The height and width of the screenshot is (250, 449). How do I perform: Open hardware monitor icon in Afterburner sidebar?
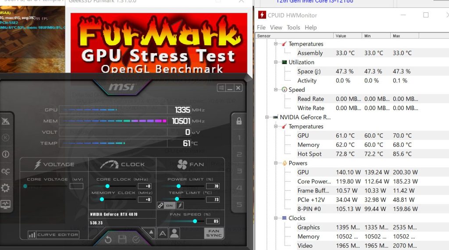click(x=5, y=204)
